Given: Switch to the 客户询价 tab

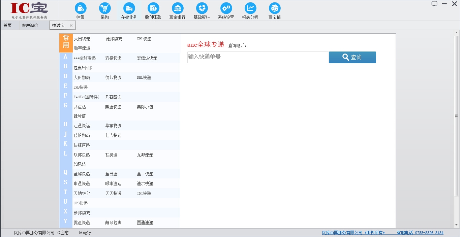Looking at the screenshot, I should [30, 25].
